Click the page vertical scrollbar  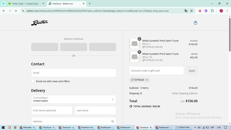[x=230, y=35]
